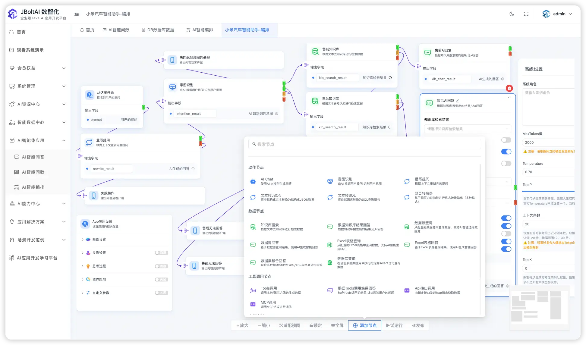586x345 pixels.
Task: Add an Api接口调用 node
Action: coord(424,290)
